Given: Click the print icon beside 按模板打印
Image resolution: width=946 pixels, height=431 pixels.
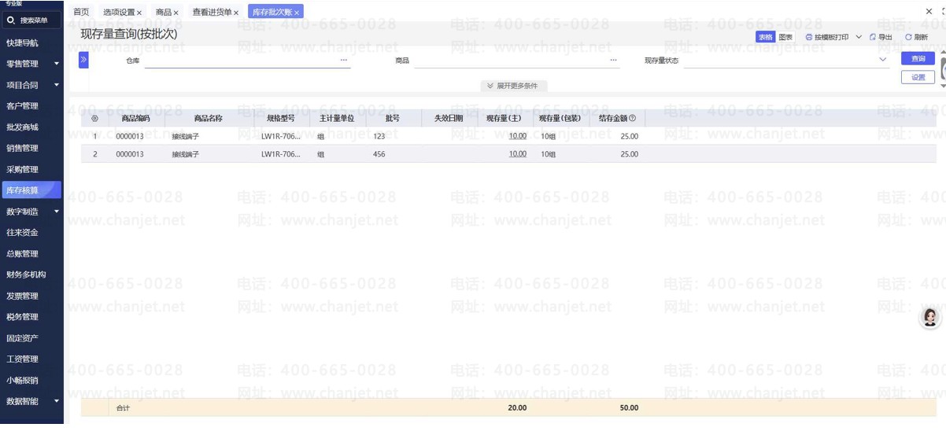Looking at the screenshot, I should click(x=808, y=38).
